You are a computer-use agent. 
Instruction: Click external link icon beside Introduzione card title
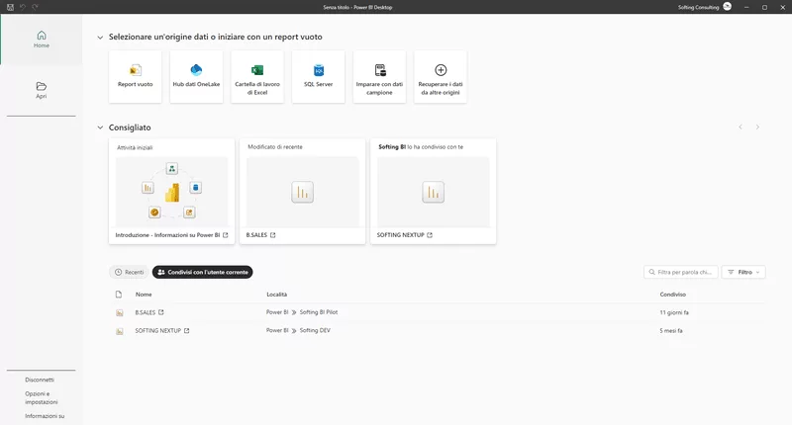point(226,235)
